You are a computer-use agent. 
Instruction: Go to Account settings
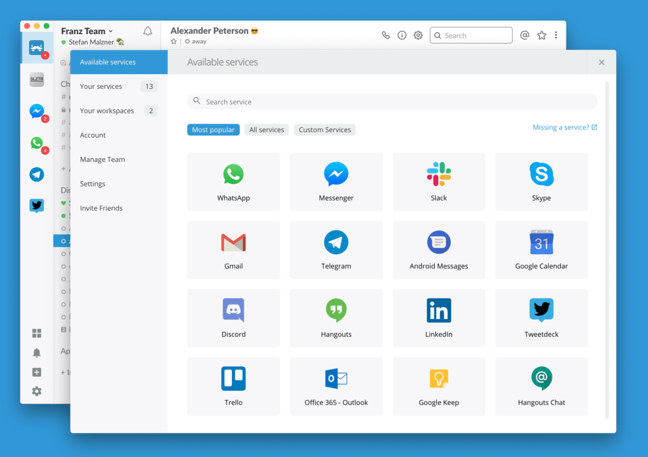(x=119, y=135)
